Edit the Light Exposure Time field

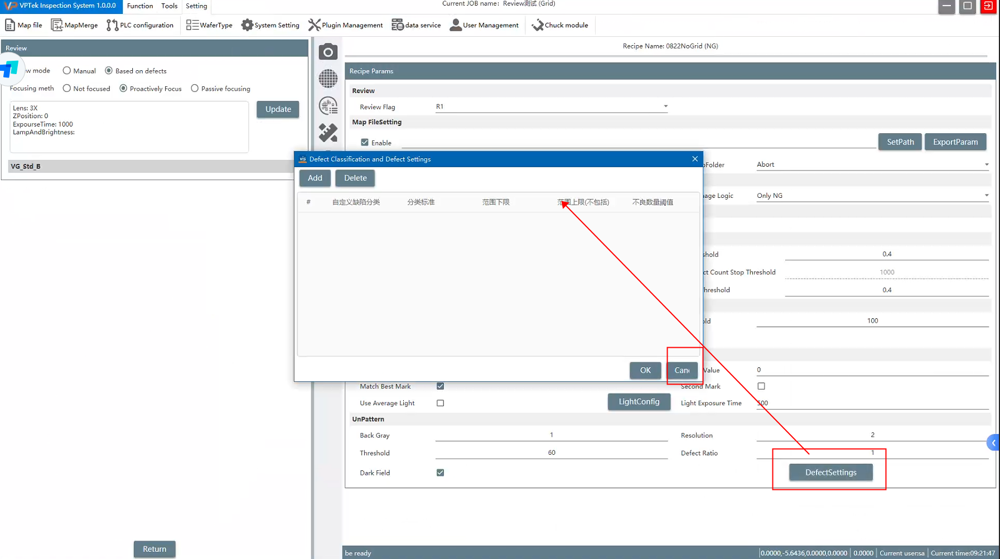(x=872, y=403)
